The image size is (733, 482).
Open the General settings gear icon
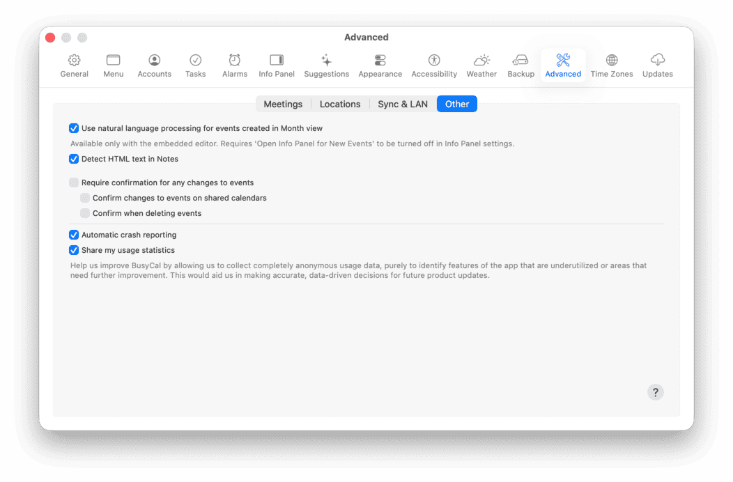[x=74, y=61]
